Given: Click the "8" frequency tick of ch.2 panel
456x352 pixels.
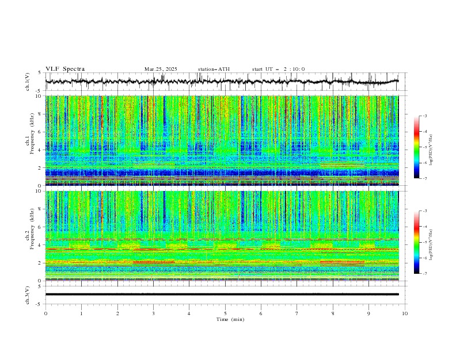Looking at the screenshot, I should click(41, 209).
